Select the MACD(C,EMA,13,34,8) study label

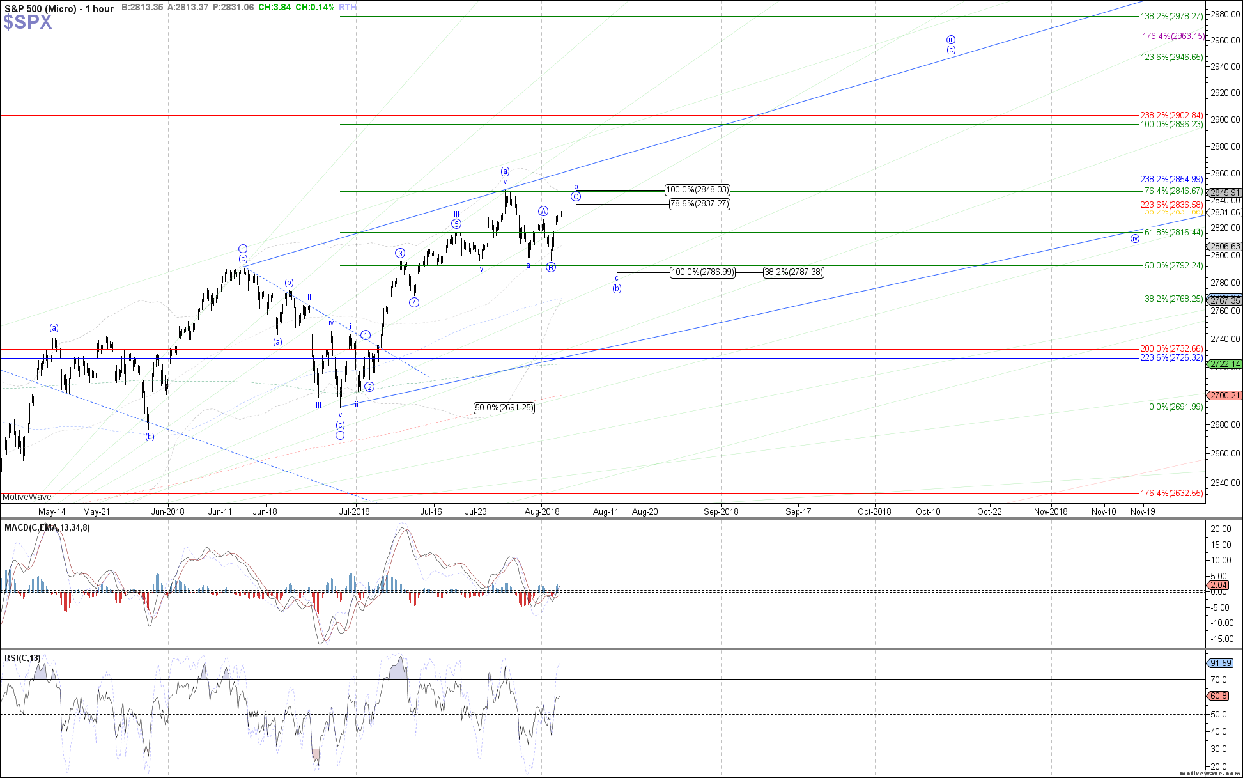pos(47,527)
